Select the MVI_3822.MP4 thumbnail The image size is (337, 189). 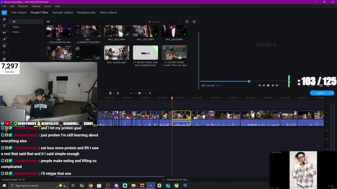pos(117,31)
